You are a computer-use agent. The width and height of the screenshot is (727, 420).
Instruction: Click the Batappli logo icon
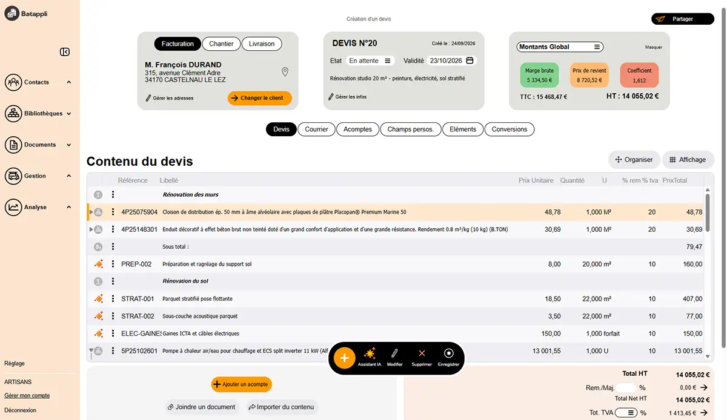(12, 13)
